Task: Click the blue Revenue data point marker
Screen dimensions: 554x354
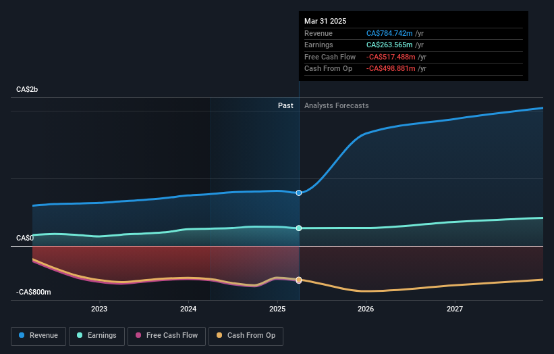Action: (x=299, y=193)
